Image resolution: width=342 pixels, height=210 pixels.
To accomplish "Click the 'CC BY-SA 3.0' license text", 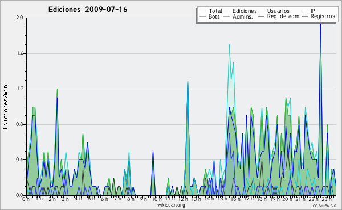I will (x=324, y=206).
